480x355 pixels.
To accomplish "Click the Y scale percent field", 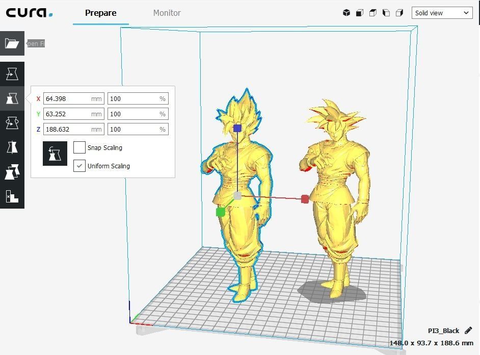I will 138,114.
